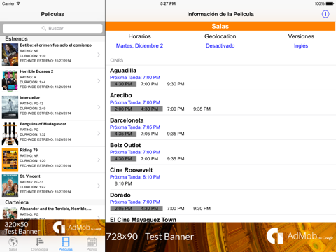Click the 320x50 AdMob test banner
The image size is (336, 252).
[x=52, y=227]
